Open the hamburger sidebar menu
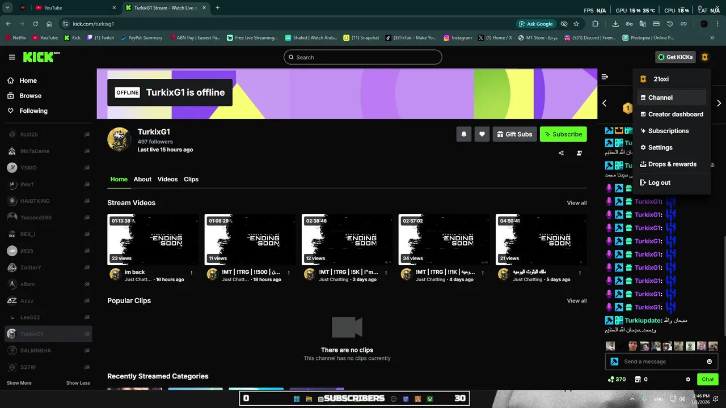 (x=12, y=57)
